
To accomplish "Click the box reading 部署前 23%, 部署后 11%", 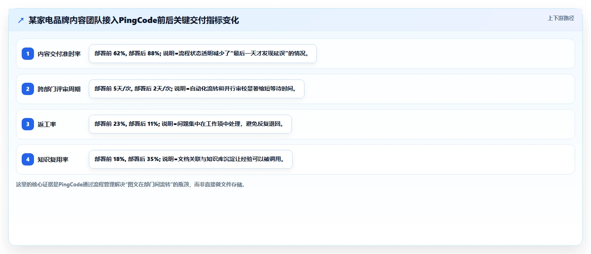I will tap(190, 124).
